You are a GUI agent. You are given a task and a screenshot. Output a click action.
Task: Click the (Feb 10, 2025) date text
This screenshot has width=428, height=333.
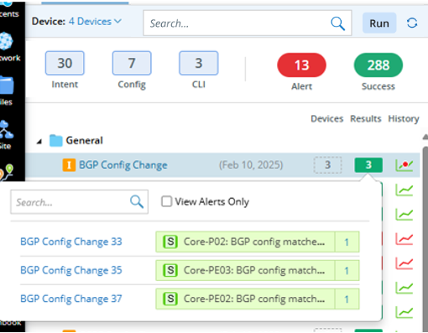click(x=251, y=165)
